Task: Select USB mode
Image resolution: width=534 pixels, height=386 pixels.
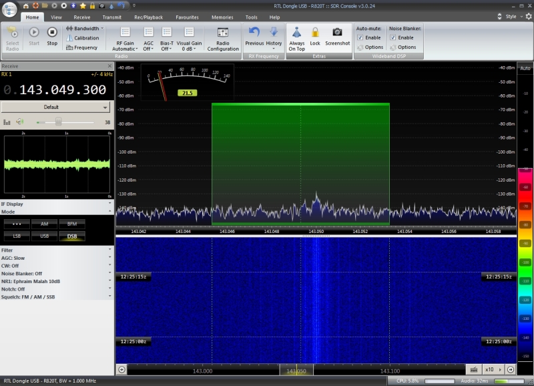Action: (44, 236)
